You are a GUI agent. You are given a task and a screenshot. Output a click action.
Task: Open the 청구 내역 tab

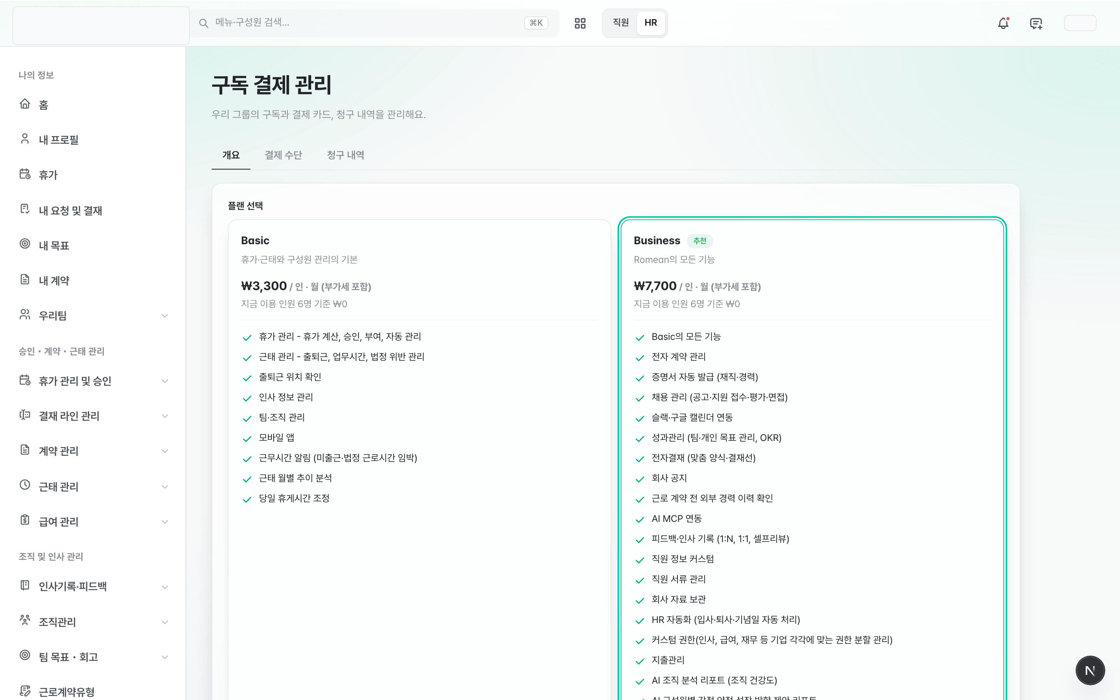pyautogui.click(x=345, y=155)
